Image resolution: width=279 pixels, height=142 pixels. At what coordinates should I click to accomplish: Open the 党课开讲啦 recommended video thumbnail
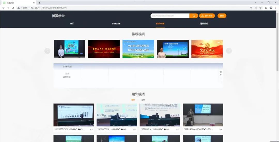[207, 49]
